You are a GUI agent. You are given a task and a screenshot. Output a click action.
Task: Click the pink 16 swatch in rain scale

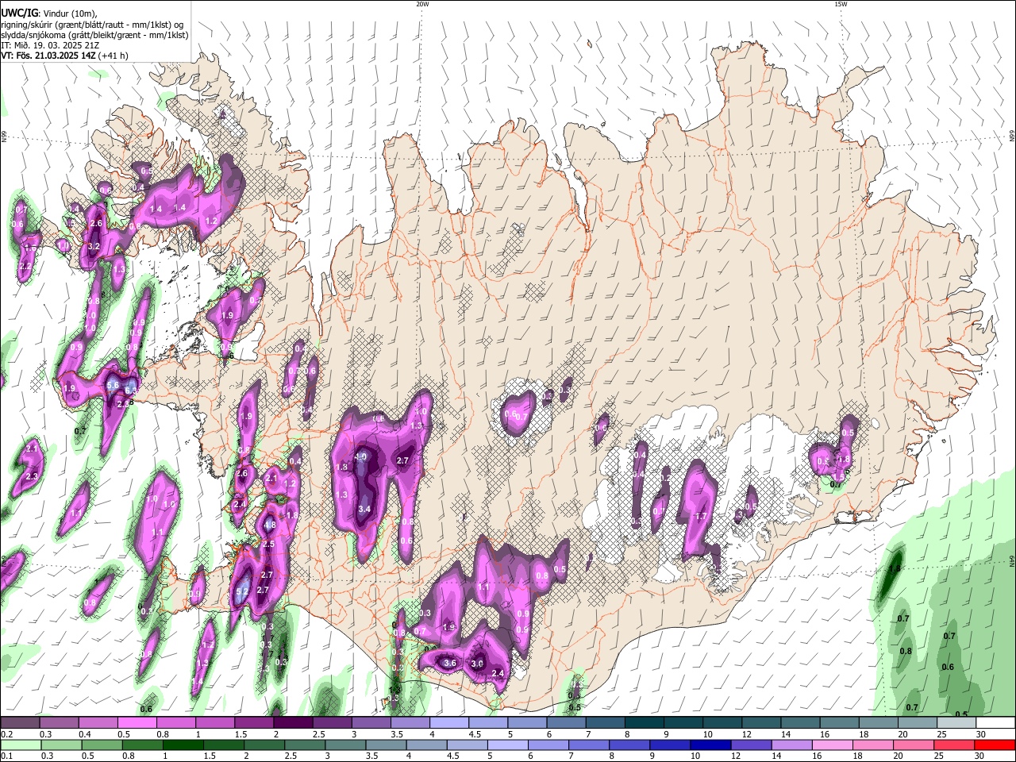pos(832,745)
